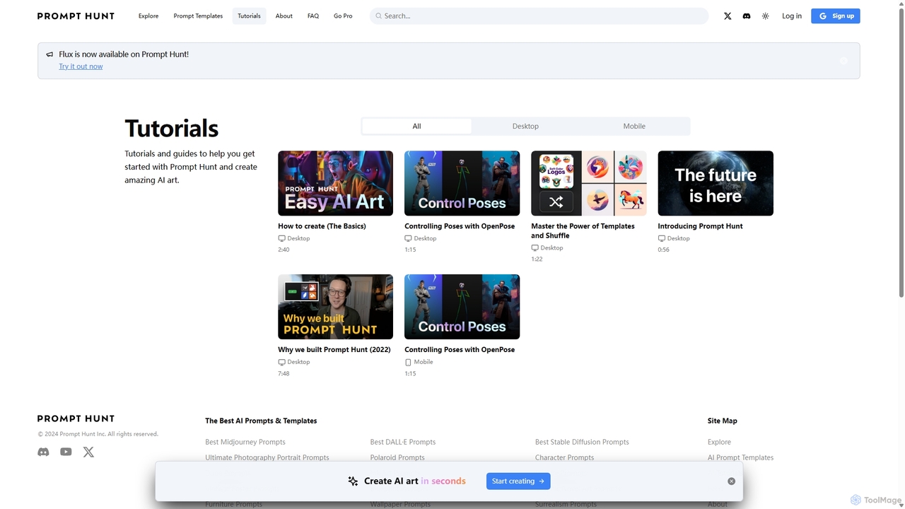This screenshot has width=905, height=509.
Task: Click the footer Prompt Hunt logo
Action: 76,419
